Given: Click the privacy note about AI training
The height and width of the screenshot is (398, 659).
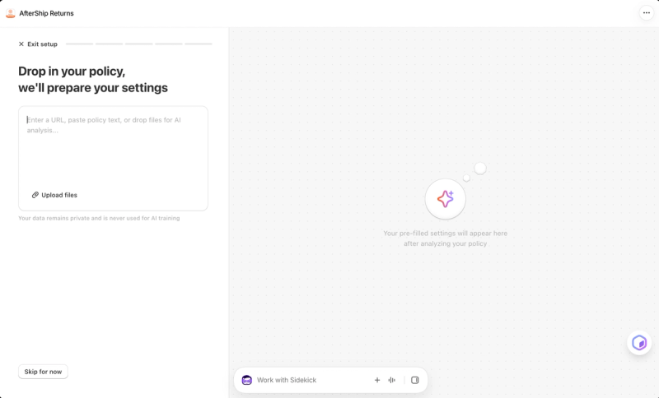Looking at the screenshot, I should click(99, 218).
